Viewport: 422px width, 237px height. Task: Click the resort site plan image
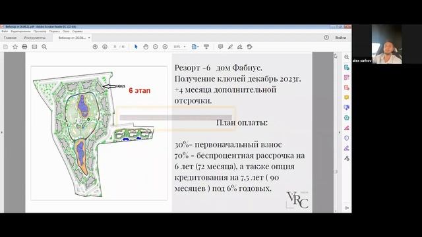(99, 133)
